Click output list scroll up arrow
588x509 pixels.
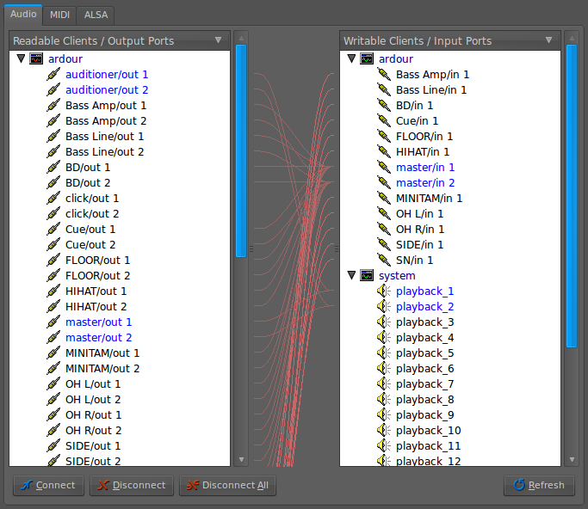tap(241, 38)
